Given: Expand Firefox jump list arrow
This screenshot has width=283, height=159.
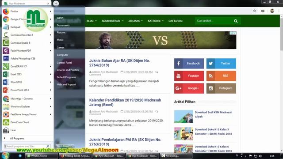Looking at the screenshot, I should click(50, 11).
